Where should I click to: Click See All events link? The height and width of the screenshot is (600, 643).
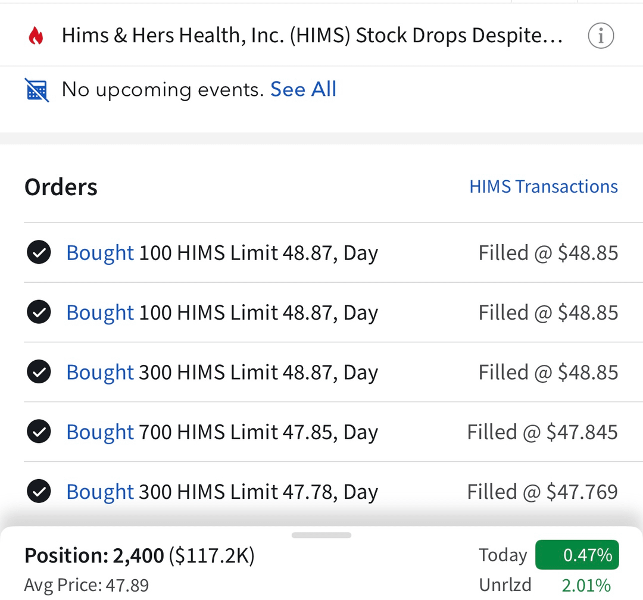[x=303, y=89]
